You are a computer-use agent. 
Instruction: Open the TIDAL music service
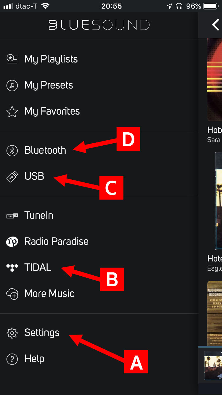click(38, 268)
